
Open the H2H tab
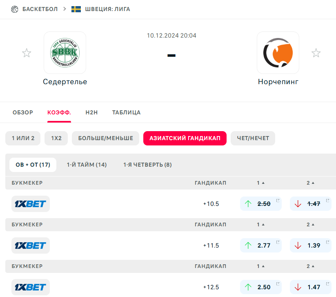tap(91, 112)
